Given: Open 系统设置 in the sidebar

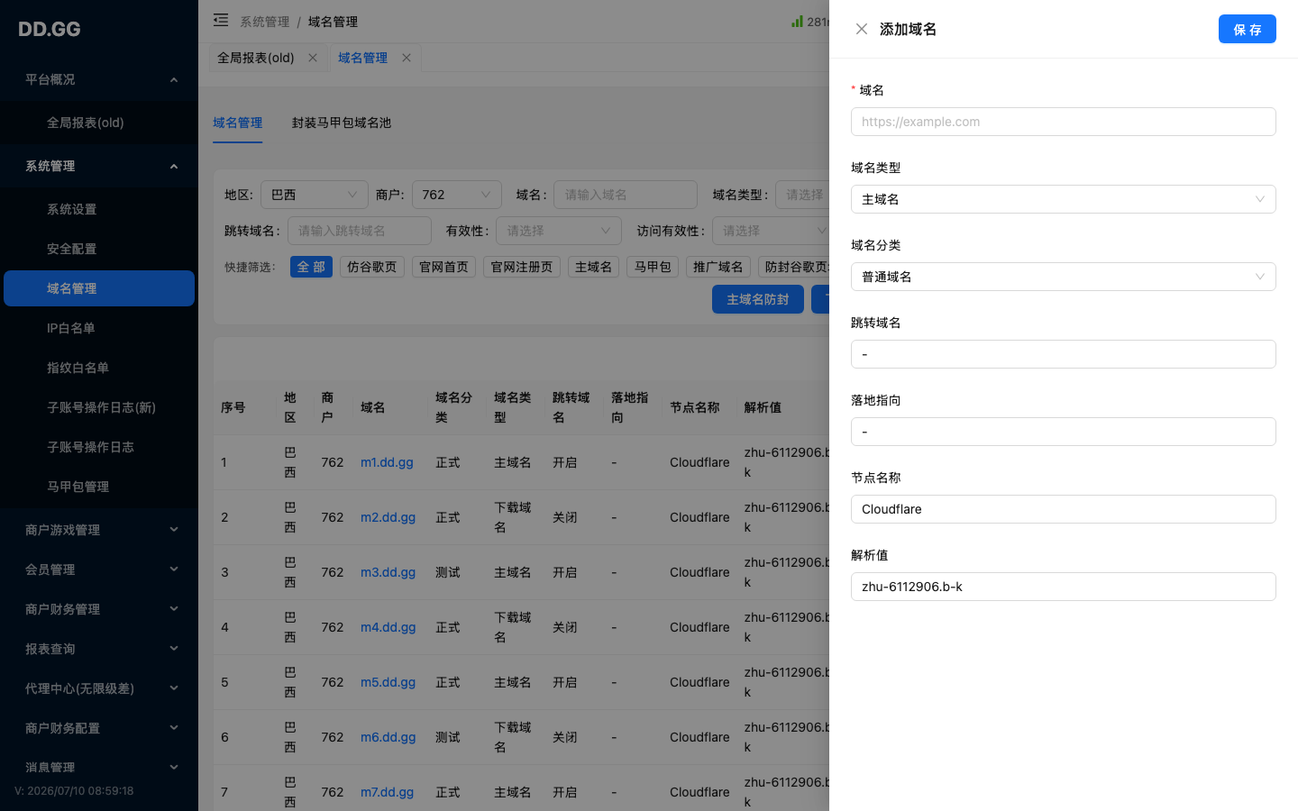Looking at the screenshot, I should coord(99,209).
